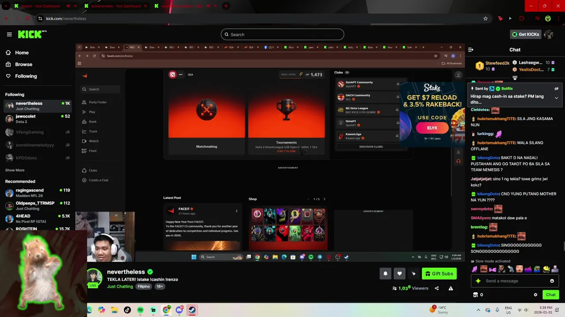
Task: Collapse the chat panel icon
Action: 471,50
